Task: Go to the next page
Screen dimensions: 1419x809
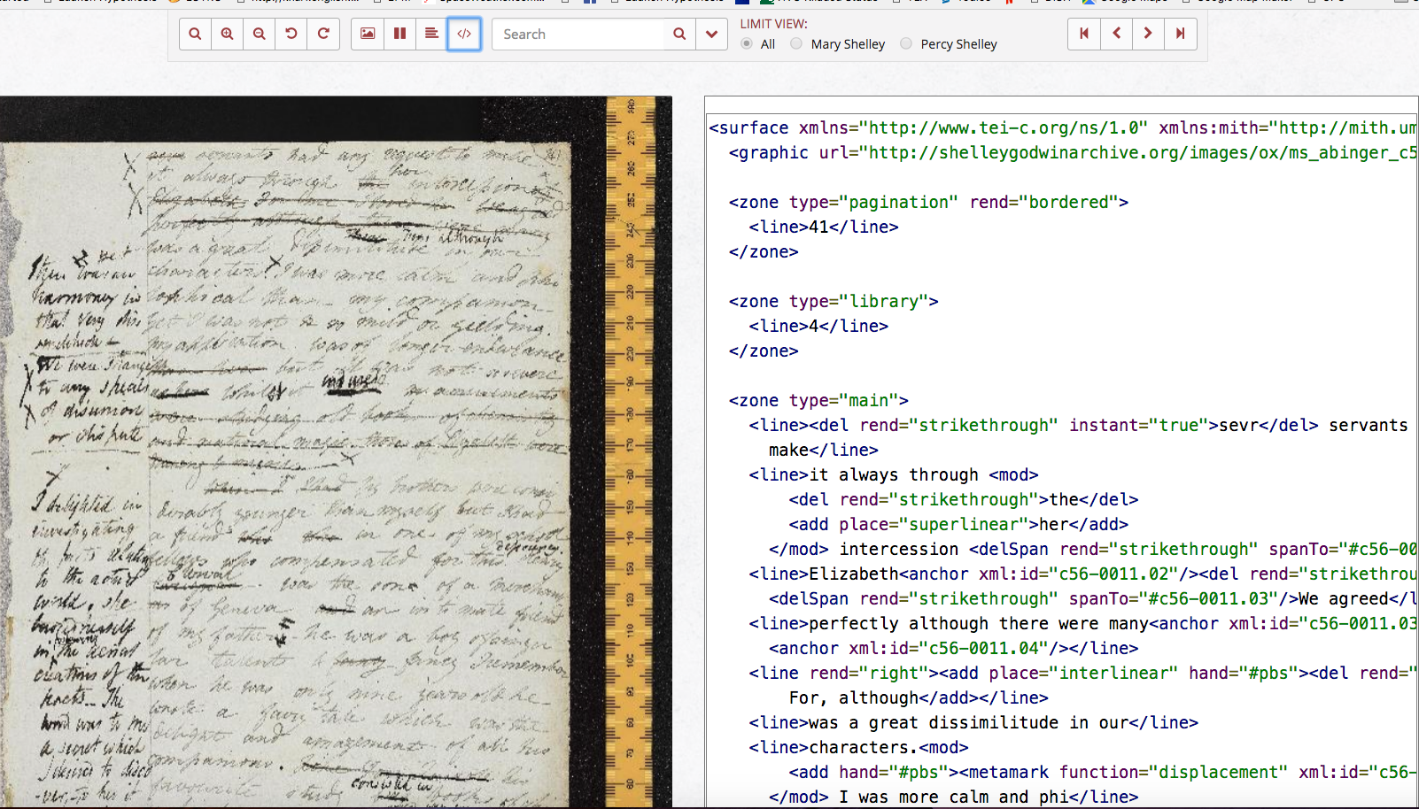Action: 1148,34
